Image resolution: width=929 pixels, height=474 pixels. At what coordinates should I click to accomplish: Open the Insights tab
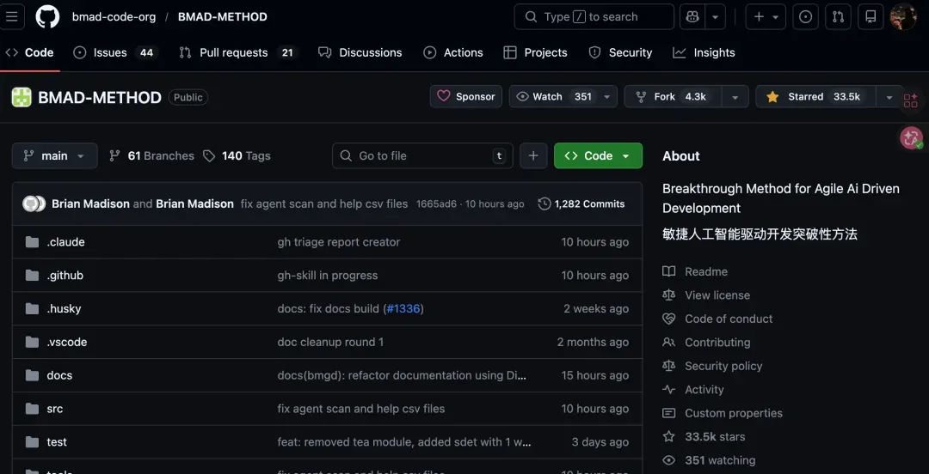click(704, 52)
